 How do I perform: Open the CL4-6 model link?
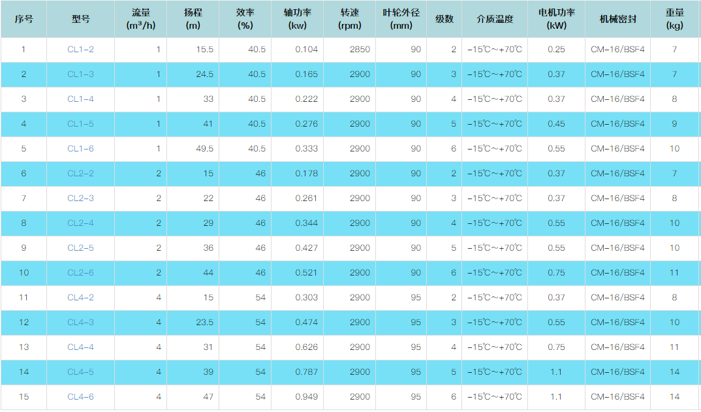tap(80, 397)
